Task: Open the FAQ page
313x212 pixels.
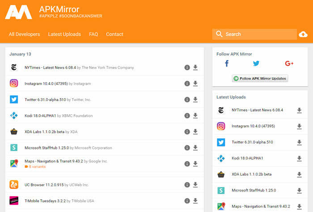Action: [93, 34]
